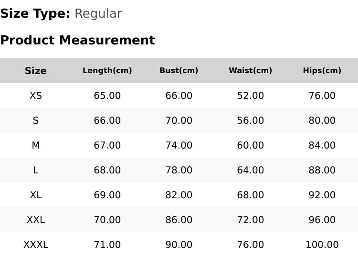358x257 pixels.
Task: Select the XXXL size row label
Action: [x=36, y=245]
